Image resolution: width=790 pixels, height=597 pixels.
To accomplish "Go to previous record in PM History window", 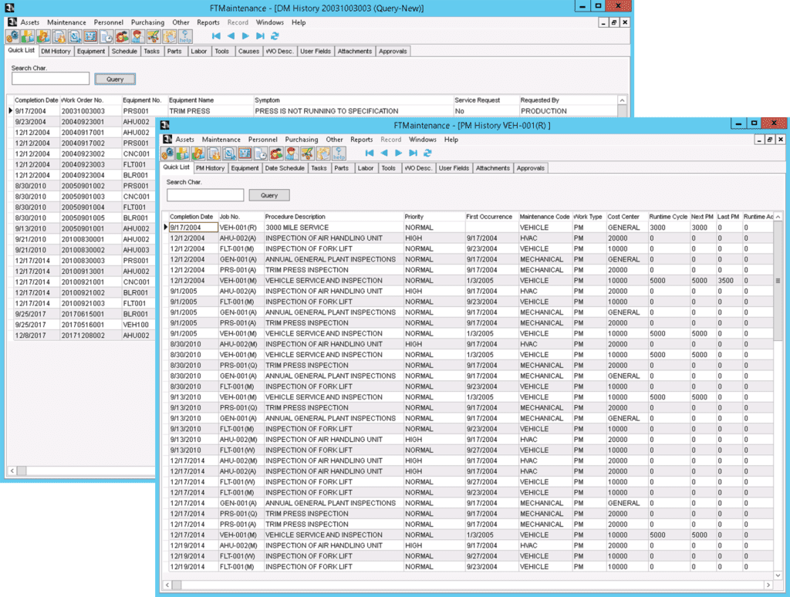I will 384,153.
